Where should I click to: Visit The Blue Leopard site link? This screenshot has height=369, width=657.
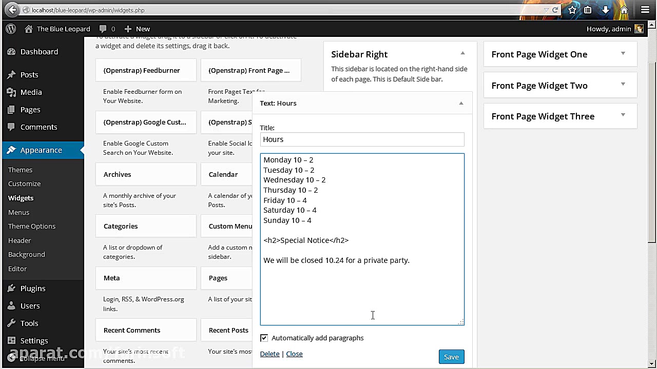(63, 29)
